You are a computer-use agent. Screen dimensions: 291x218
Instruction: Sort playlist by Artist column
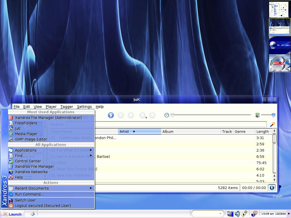139,131
